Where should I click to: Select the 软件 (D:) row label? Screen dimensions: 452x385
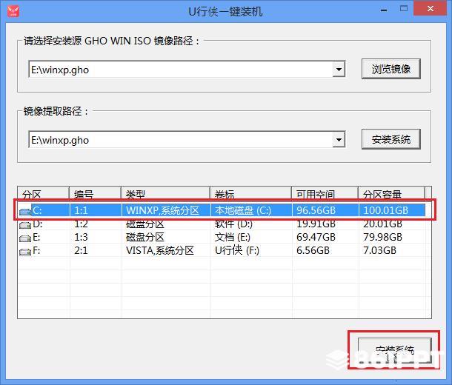(x=233, y=224)
